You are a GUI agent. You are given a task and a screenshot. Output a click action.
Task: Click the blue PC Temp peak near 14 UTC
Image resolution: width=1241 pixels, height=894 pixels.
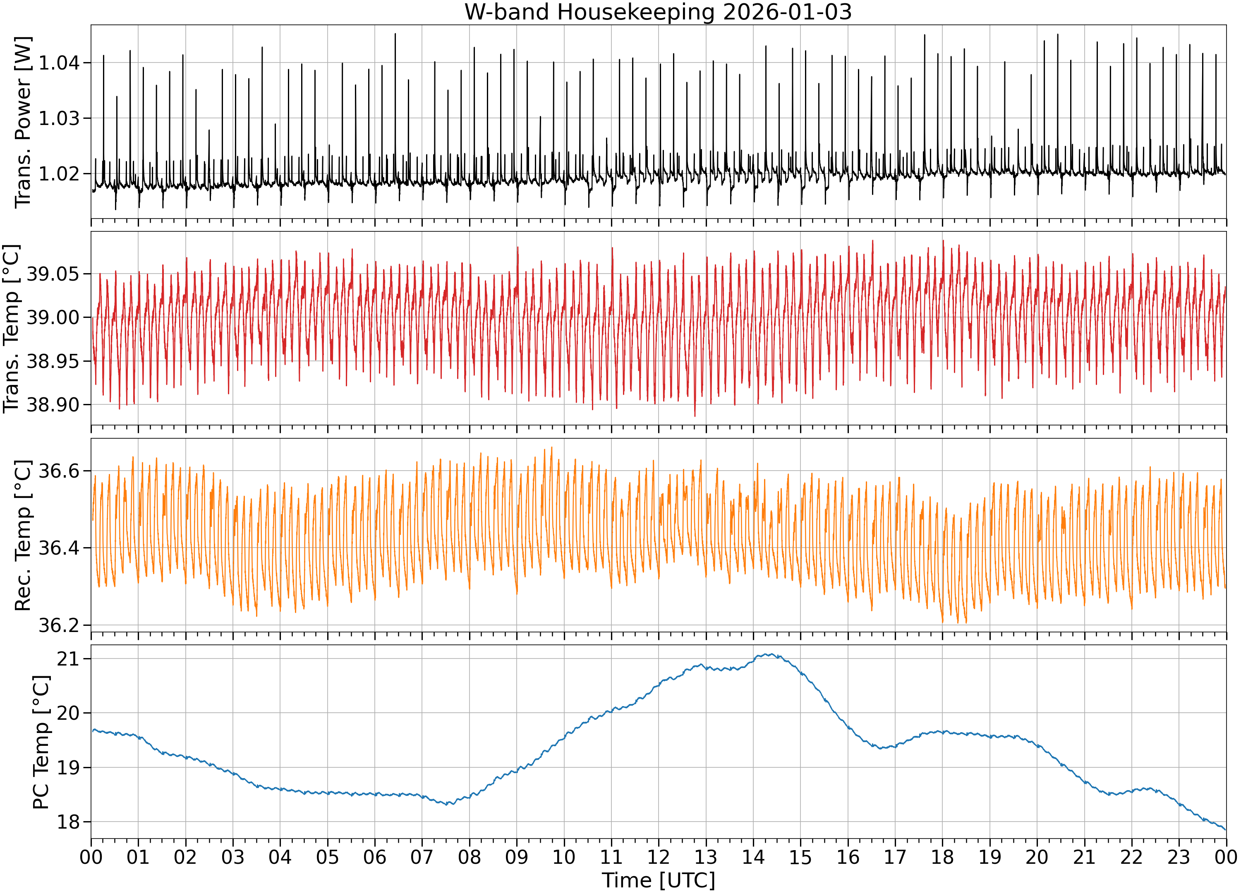pyautogui.click(x=769, y=654)
